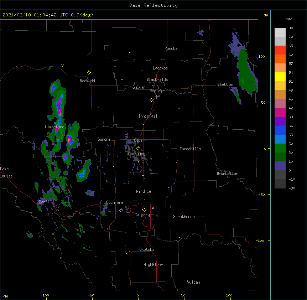This screenshot has width=307, height=300.
Task: Click the Vulcan label
Action: coord(193,282)
